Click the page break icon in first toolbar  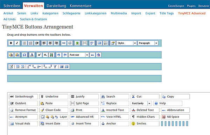tap(84, 43)
